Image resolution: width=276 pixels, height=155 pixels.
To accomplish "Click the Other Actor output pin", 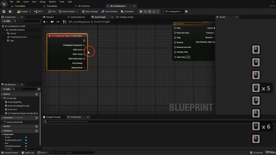I will pos(84,50).
